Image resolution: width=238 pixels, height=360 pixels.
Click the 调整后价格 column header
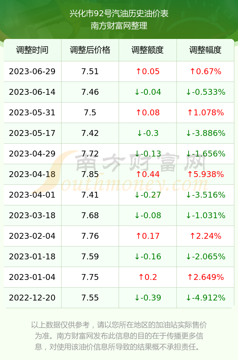click(x=90, y=50)
